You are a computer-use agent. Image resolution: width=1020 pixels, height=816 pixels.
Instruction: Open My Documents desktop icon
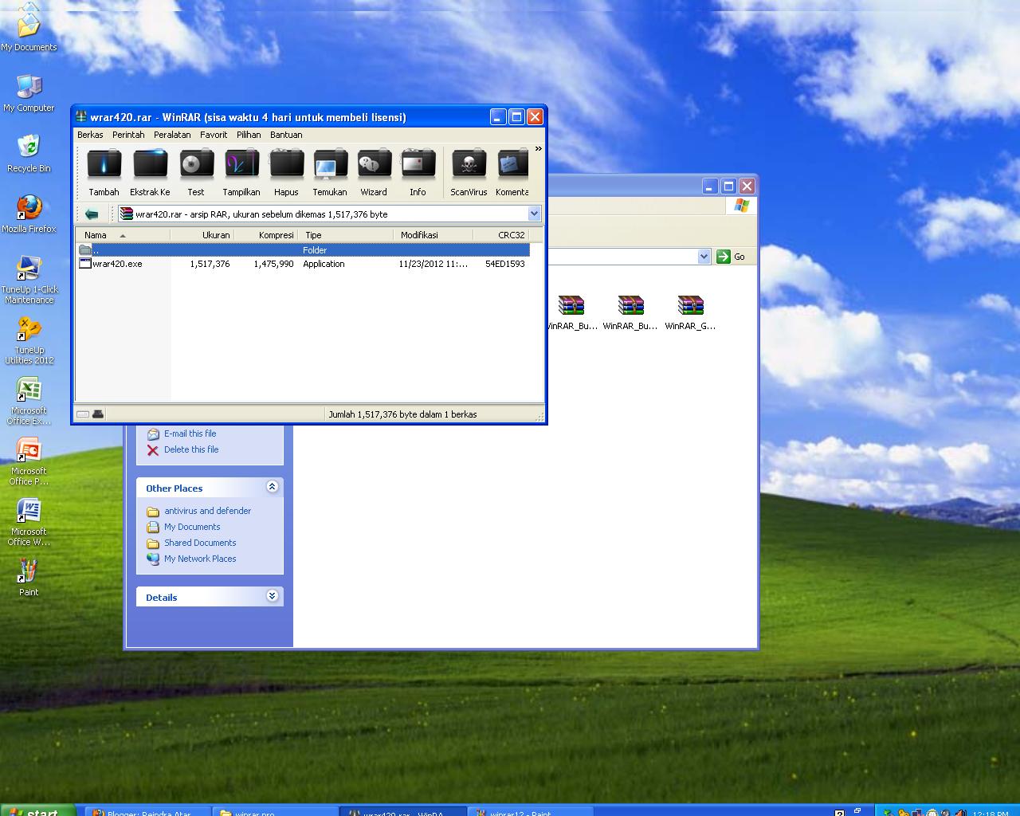(x=29, y=30)
